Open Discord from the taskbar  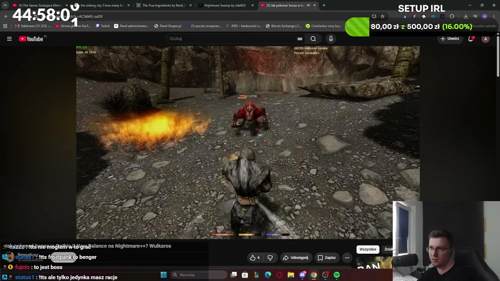(302, 275)
